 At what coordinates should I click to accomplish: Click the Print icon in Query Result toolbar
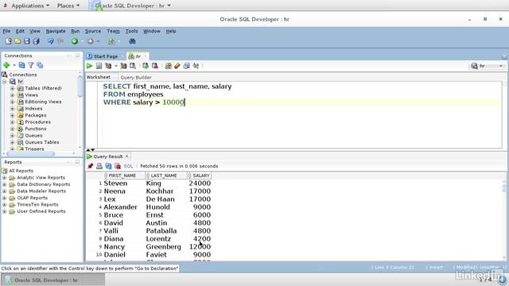(99, 166)
